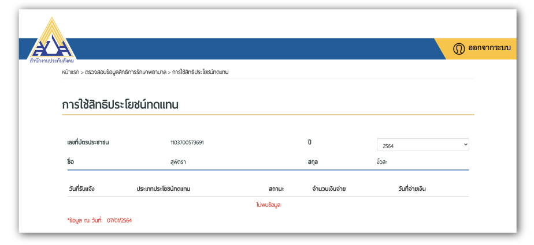Click the last breadcrumb item การใช้สิทธิประโยชน์ทดแทน
This screenshot has height=245, width=534.
tap(200, 72)
